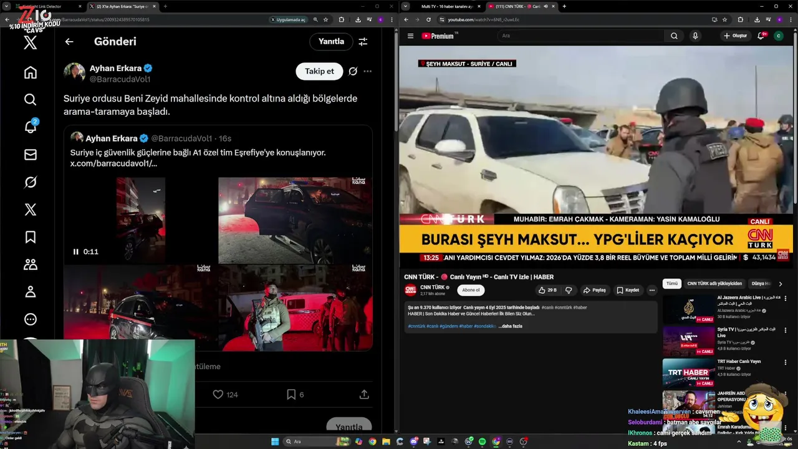Save the video with Kaydet

click(628, 290)
